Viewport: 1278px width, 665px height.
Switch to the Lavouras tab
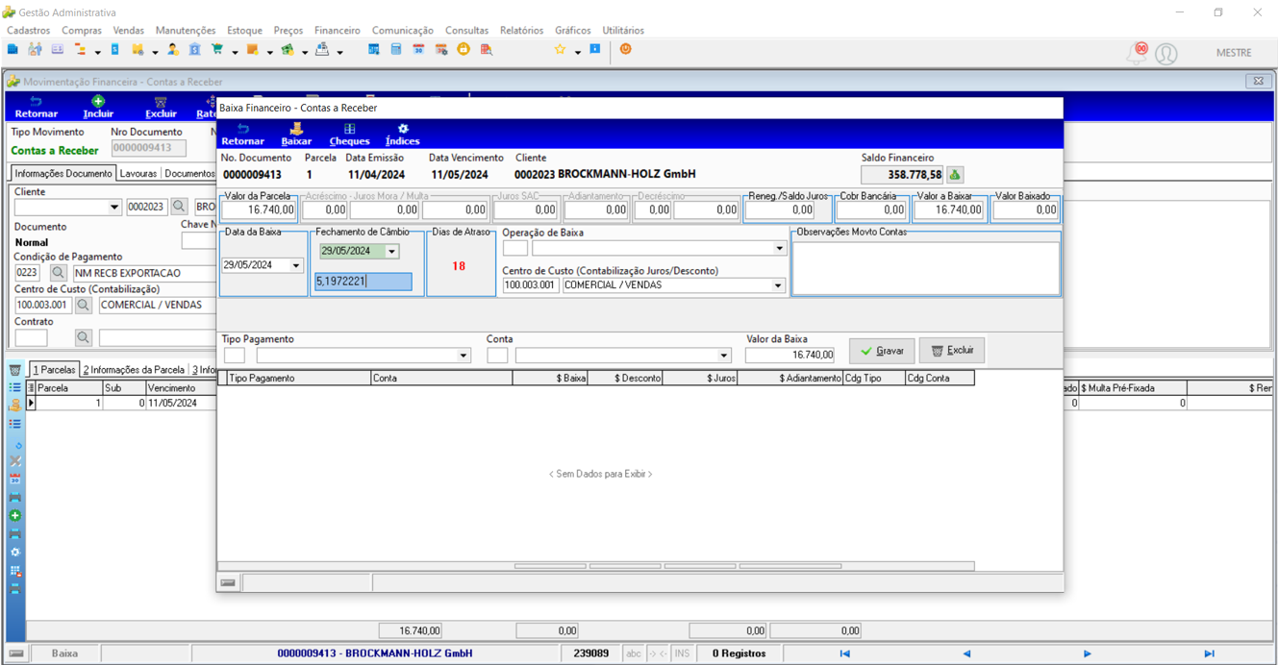click(x=138, y=174)
